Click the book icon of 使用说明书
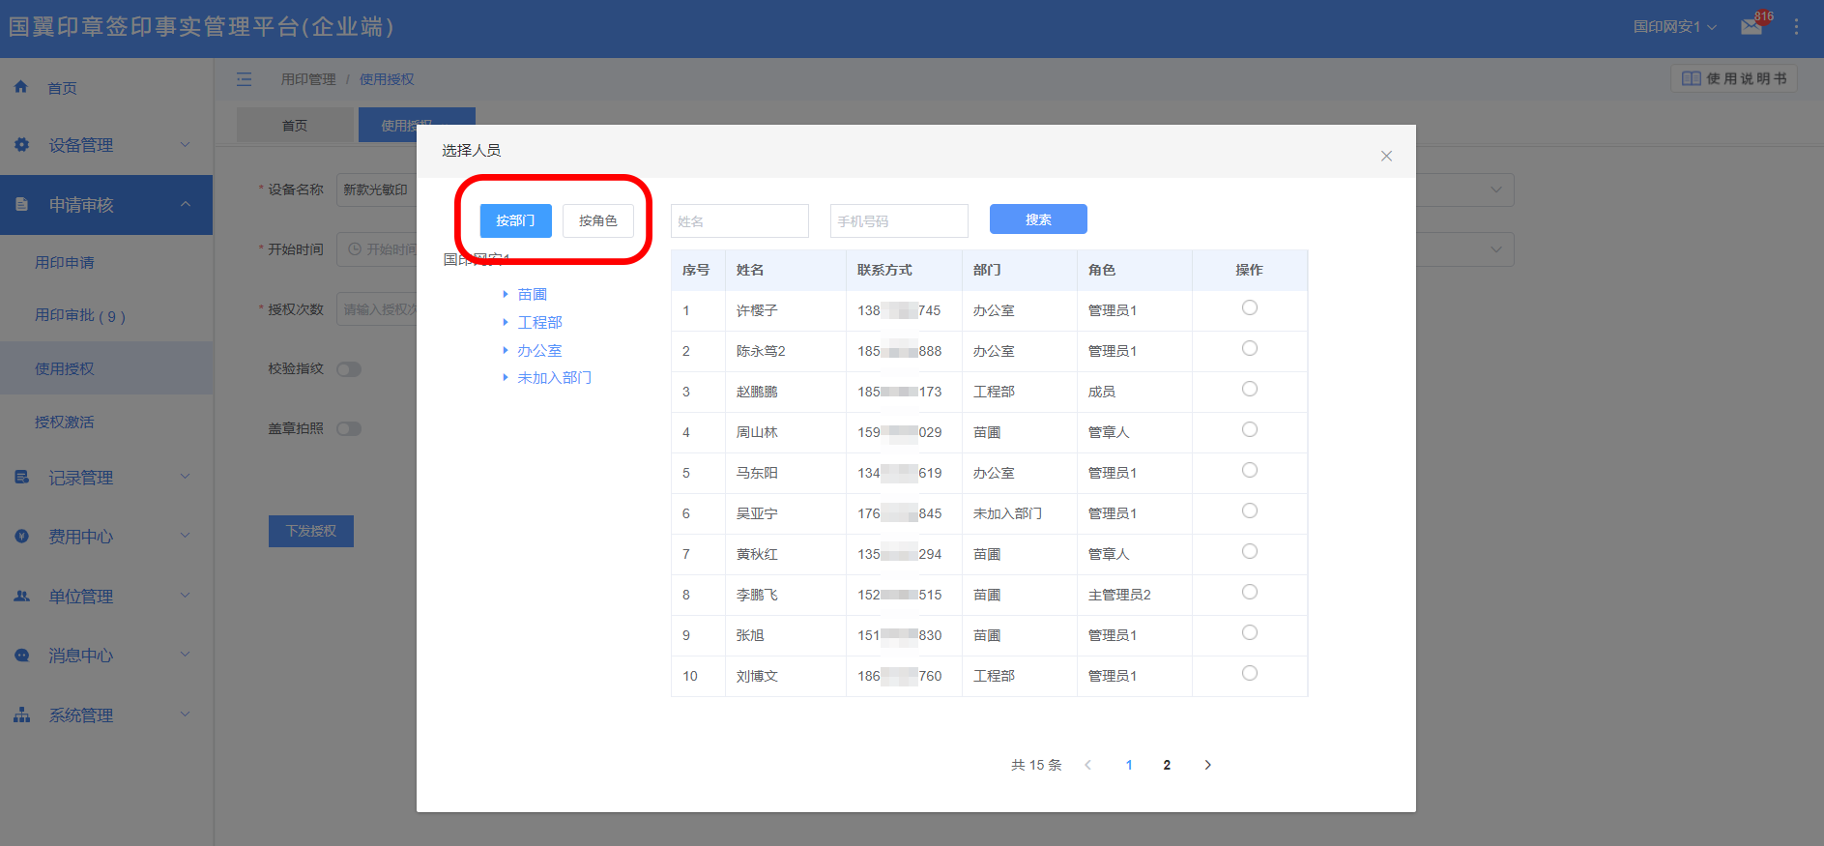 point(1691,78)
